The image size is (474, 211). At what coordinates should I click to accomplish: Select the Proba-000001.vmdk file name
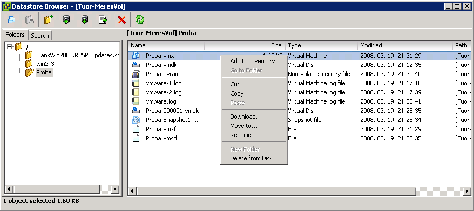[x=172, y=111]
